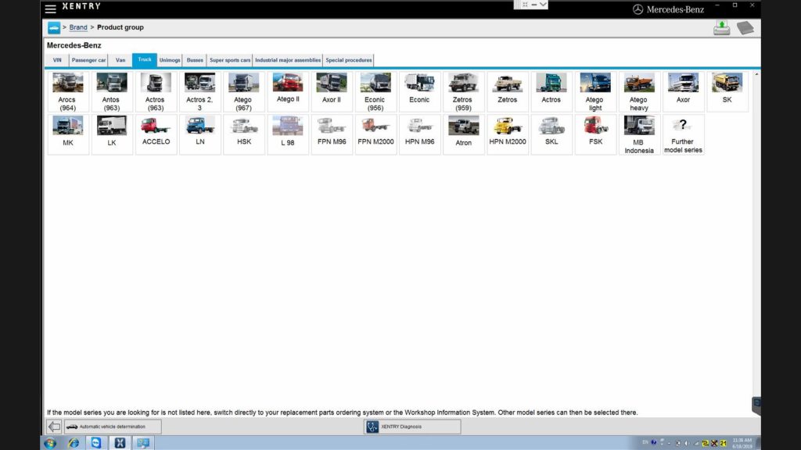
Task: Open the Unimogs tab
Action: click(x=169, y=60)
